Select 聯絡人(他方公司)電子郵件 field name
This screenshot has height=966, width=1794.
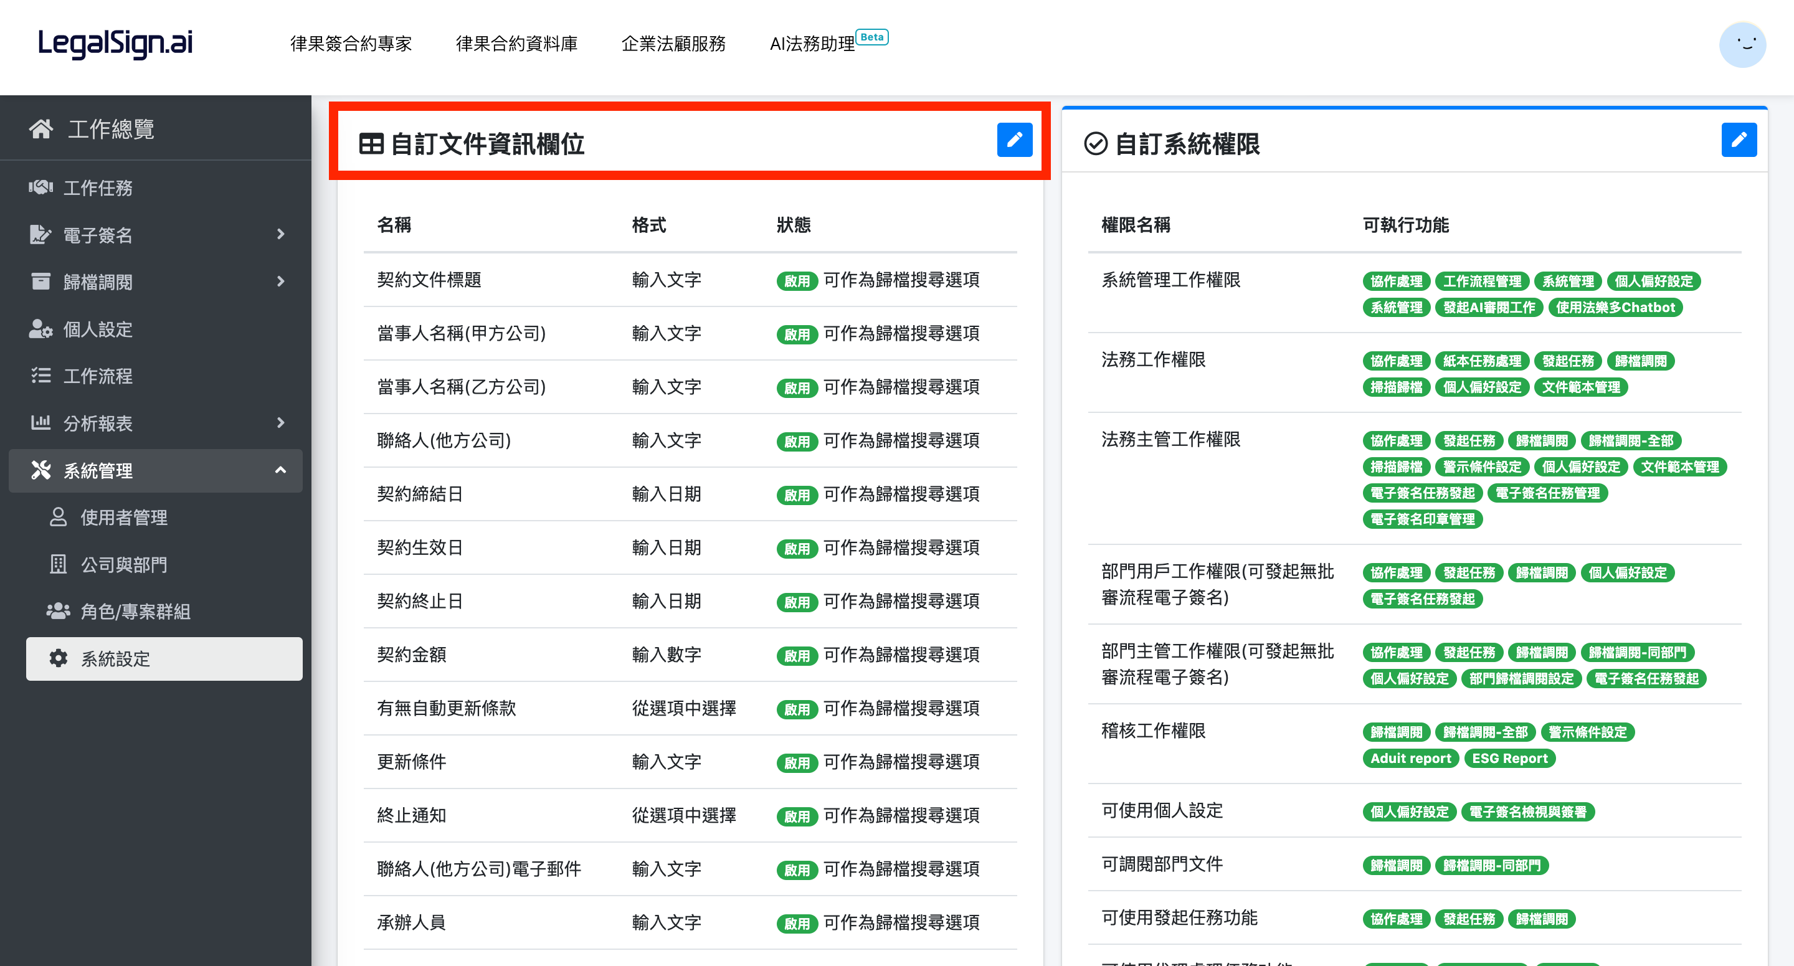479,868
